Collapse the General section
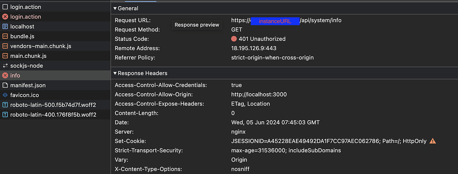Screen dimensions: 458x174 coord(115,9)
